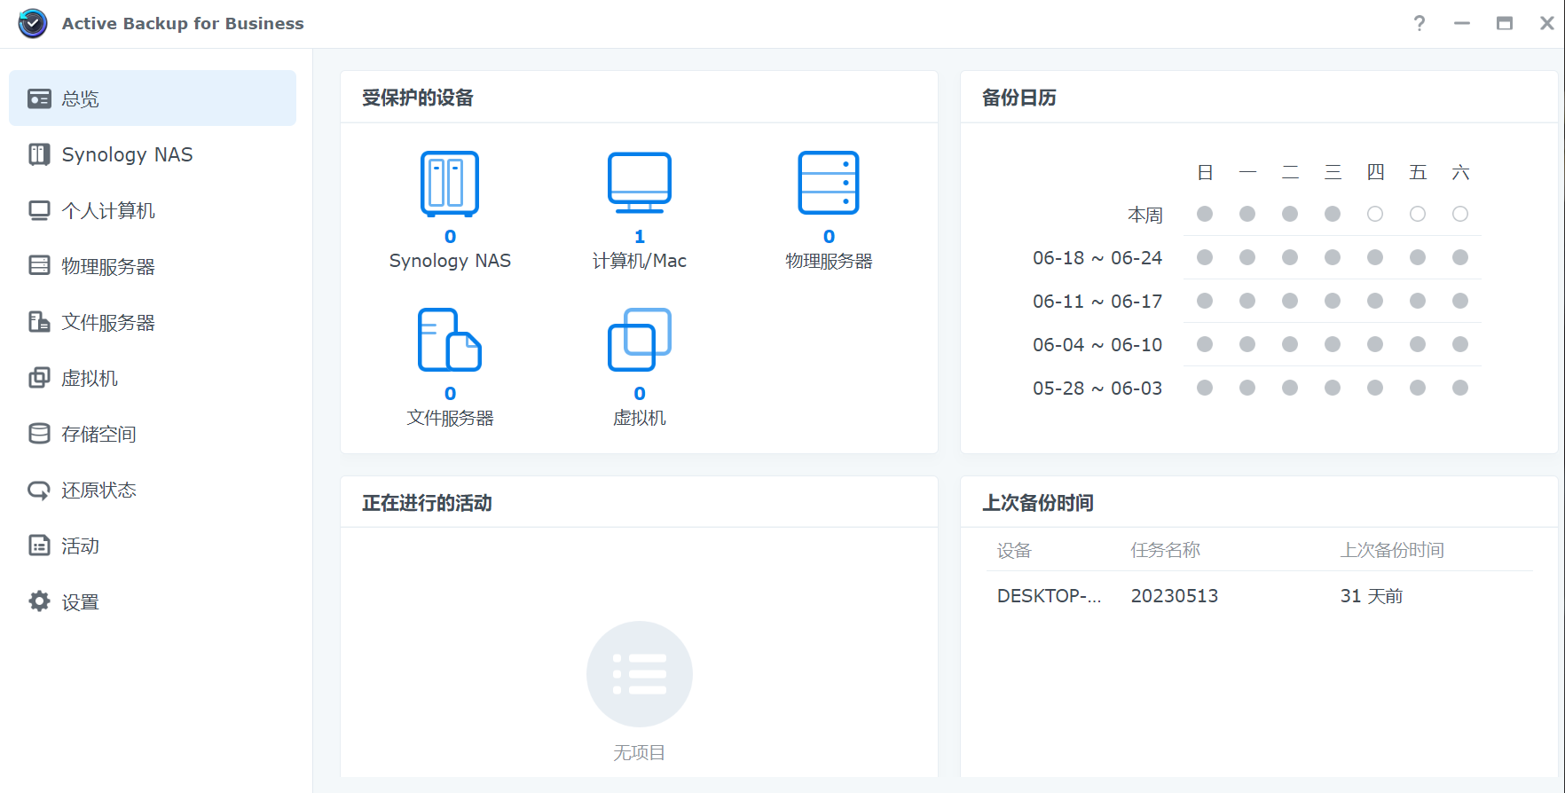The height and width of the screenshot is (793, 1565).
Task: Click the 虚拟机 sidebar icon
Action: click(39, 378)
